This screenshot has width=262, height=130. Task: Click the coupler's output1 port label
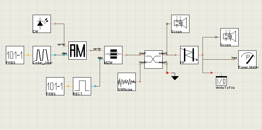(163, 53)
